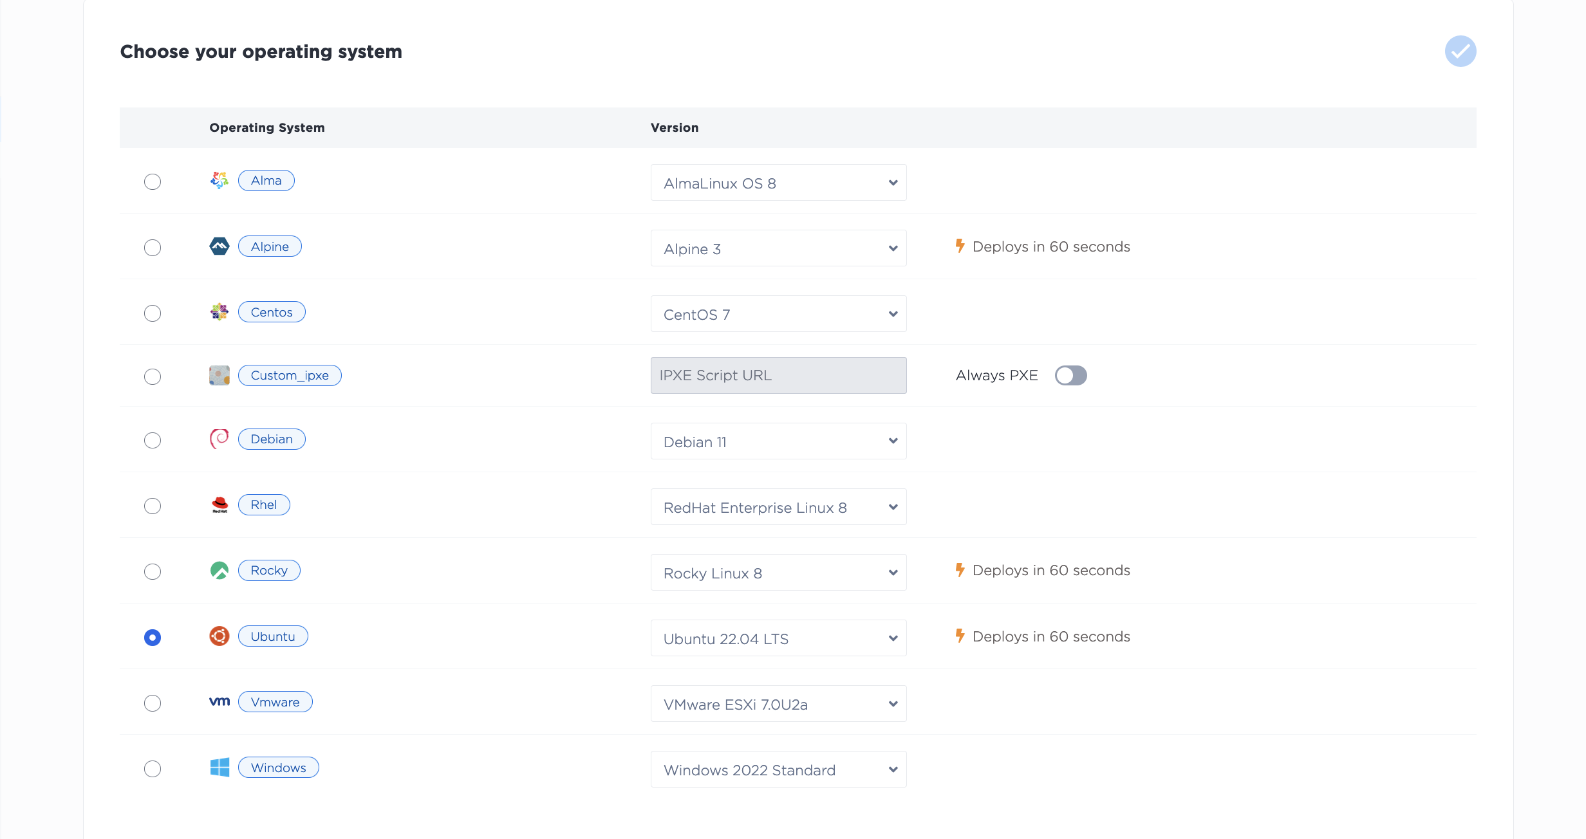
Task: Open the Rocky Linux 8 version dropdown
Action: (x=778, y=573)
